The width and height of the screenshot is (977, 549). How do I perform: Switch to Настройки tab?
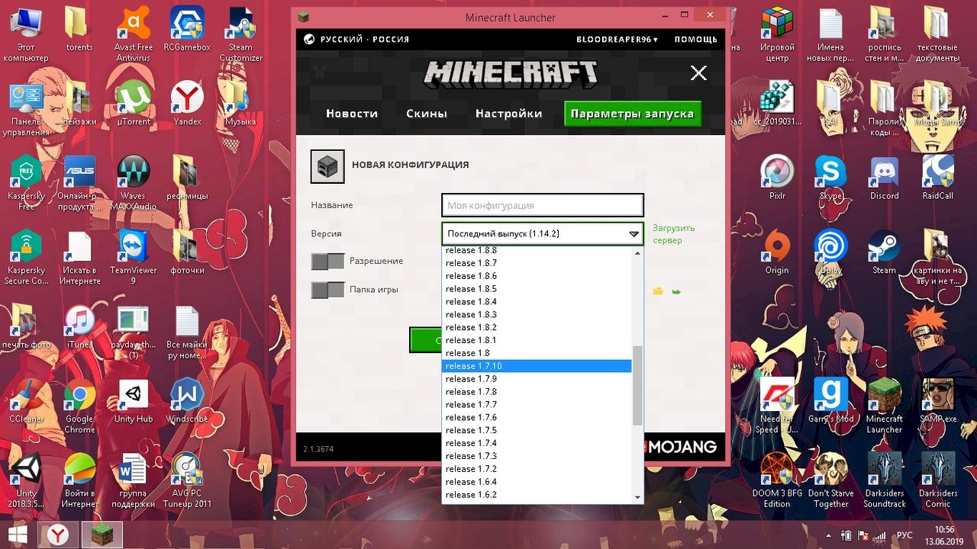click(508, 114)
